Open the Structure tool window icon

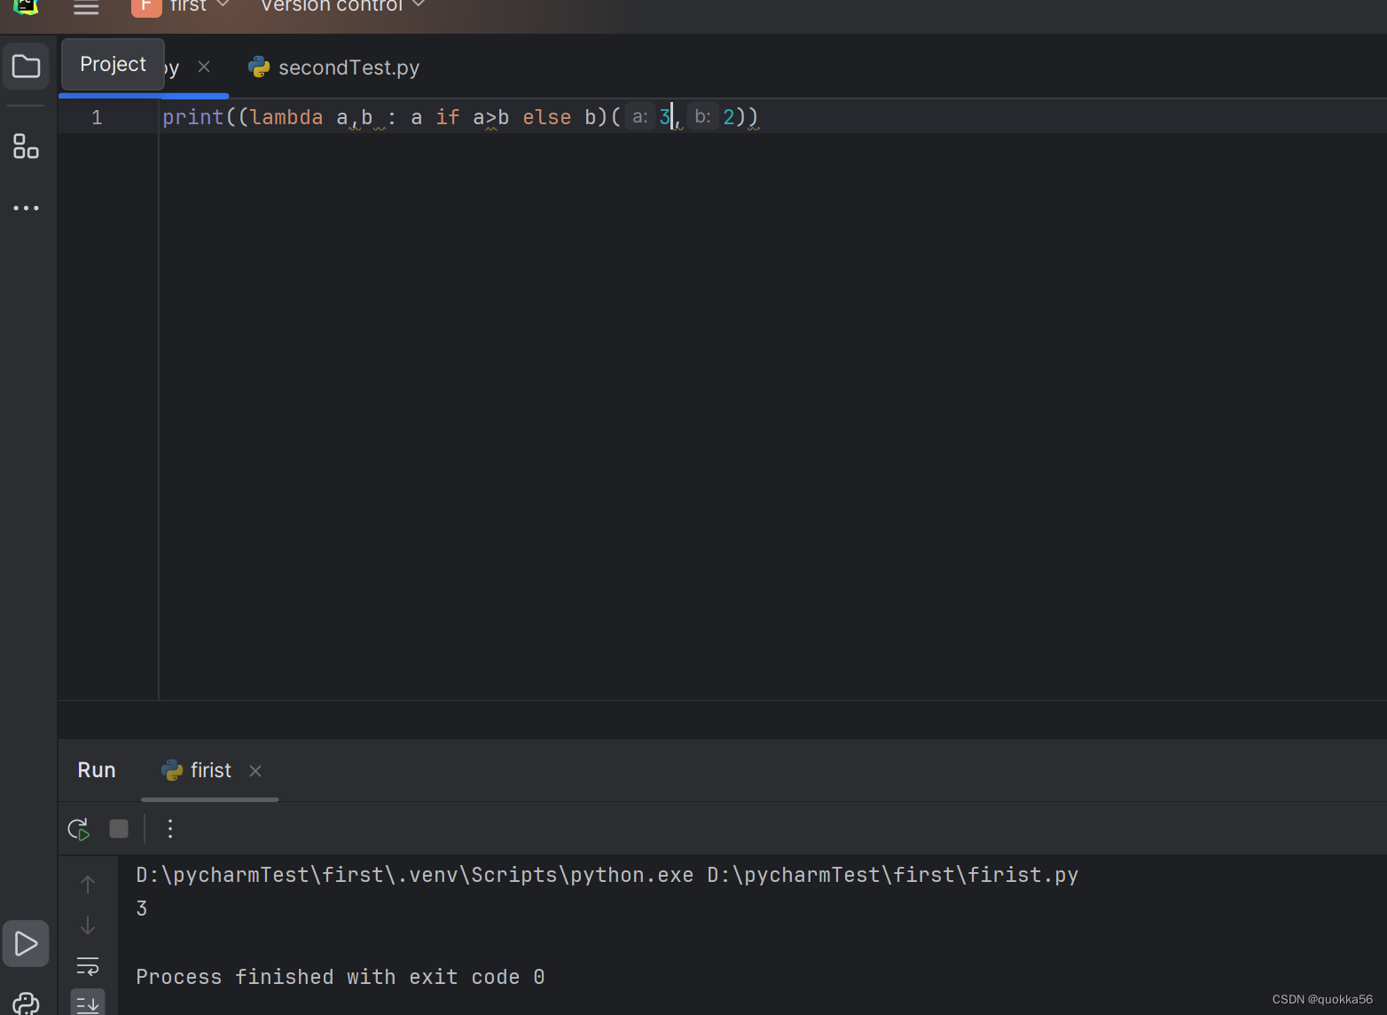pyautogui.click(x=26, y=146)
